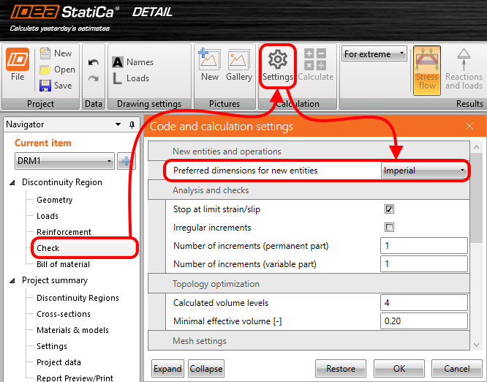The image size is (487, 382).
Task: Click the OK button
Action: point(399,368)
